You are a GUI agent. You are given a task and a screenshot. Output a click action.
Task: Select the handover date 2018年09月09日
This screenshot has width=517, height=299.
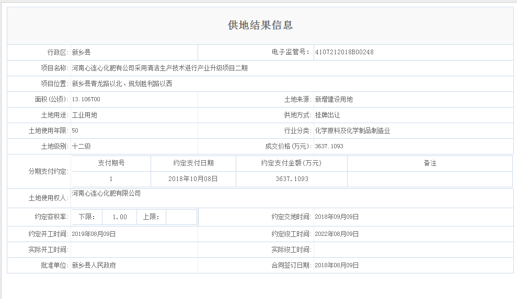click(x=337, y=217)
